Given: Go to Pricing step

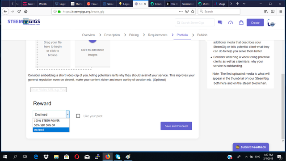Looking at the screenshot, I should coord(134,35).
